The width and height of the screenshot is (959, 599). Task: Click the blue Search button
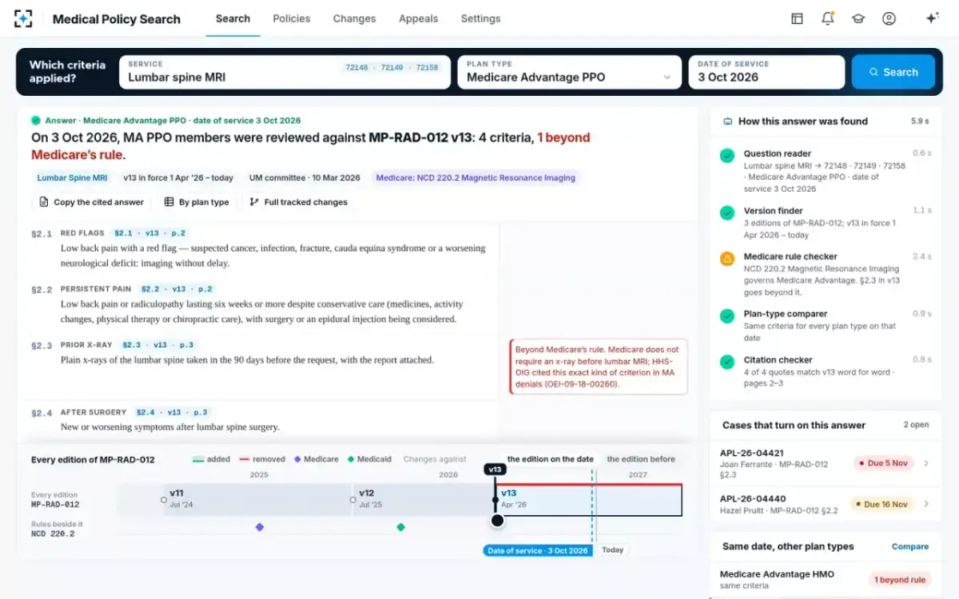point(893,72)
